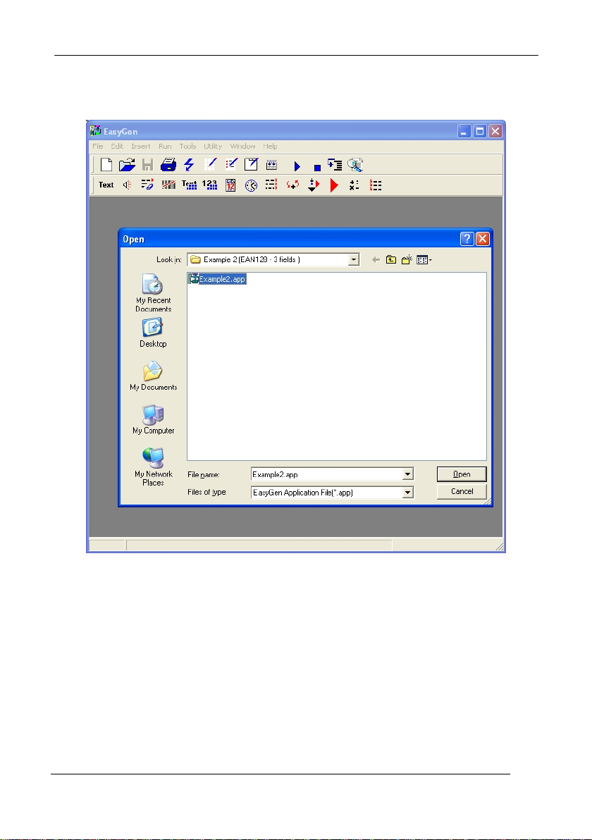The image size is (592, 840).
Task: Click the Text with grid icon
Action: 189,185
